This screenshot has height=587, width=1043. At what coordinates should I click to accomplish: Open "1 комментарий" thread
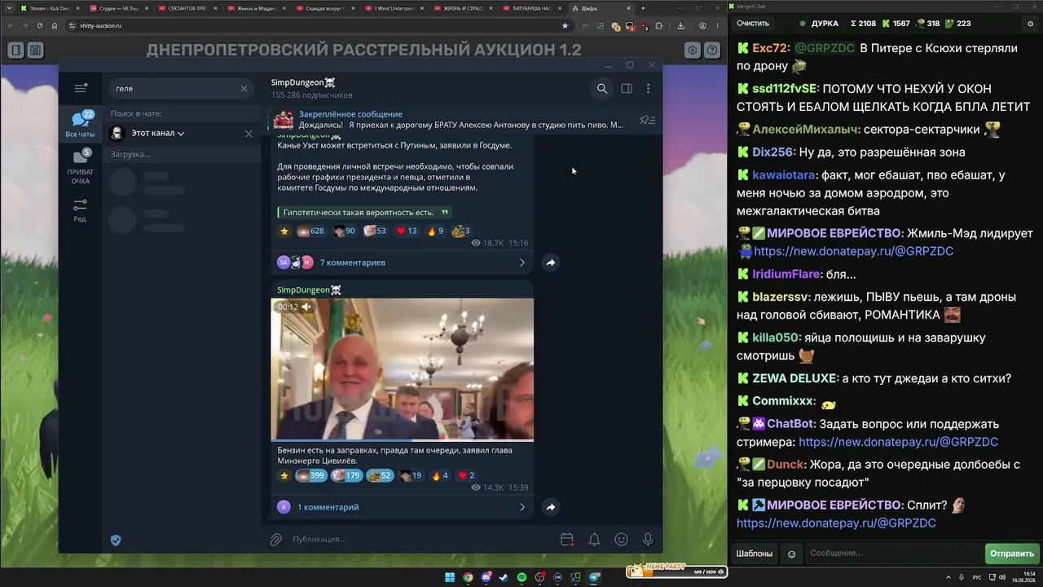pyautogui.click(x=403, y=507)
